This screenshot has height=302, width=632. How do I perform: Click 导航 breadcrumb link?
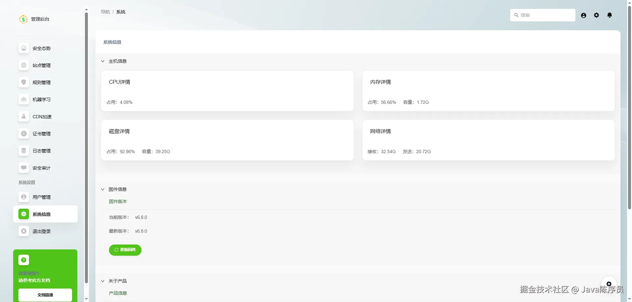pyautogui.click(x=105, y=12)
